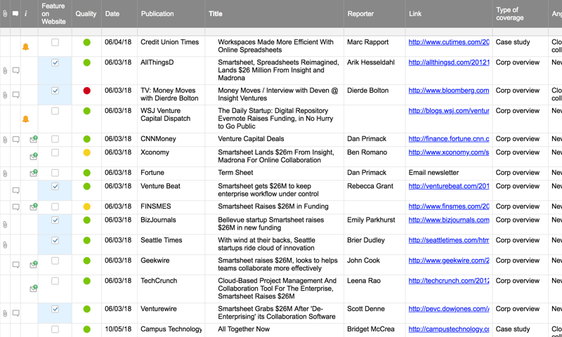Open the cutimes.com link
Viewport: 562px width, 337px height.
[x=449, y=42]
